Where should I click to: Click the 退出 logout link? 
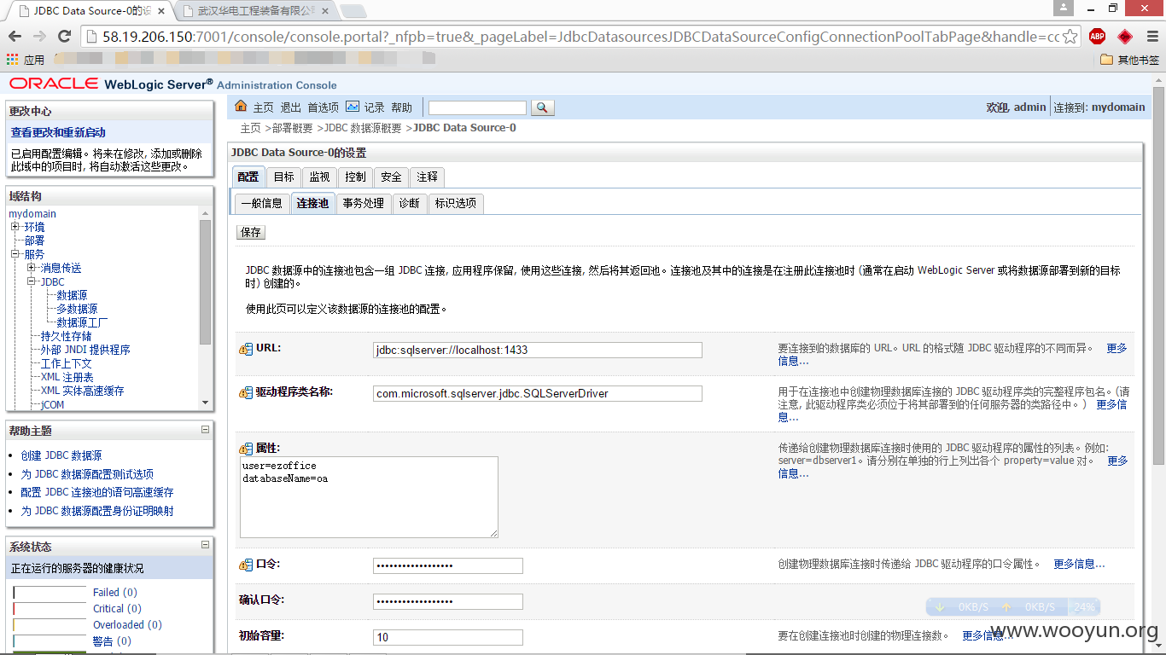click(x=291, y=107)
